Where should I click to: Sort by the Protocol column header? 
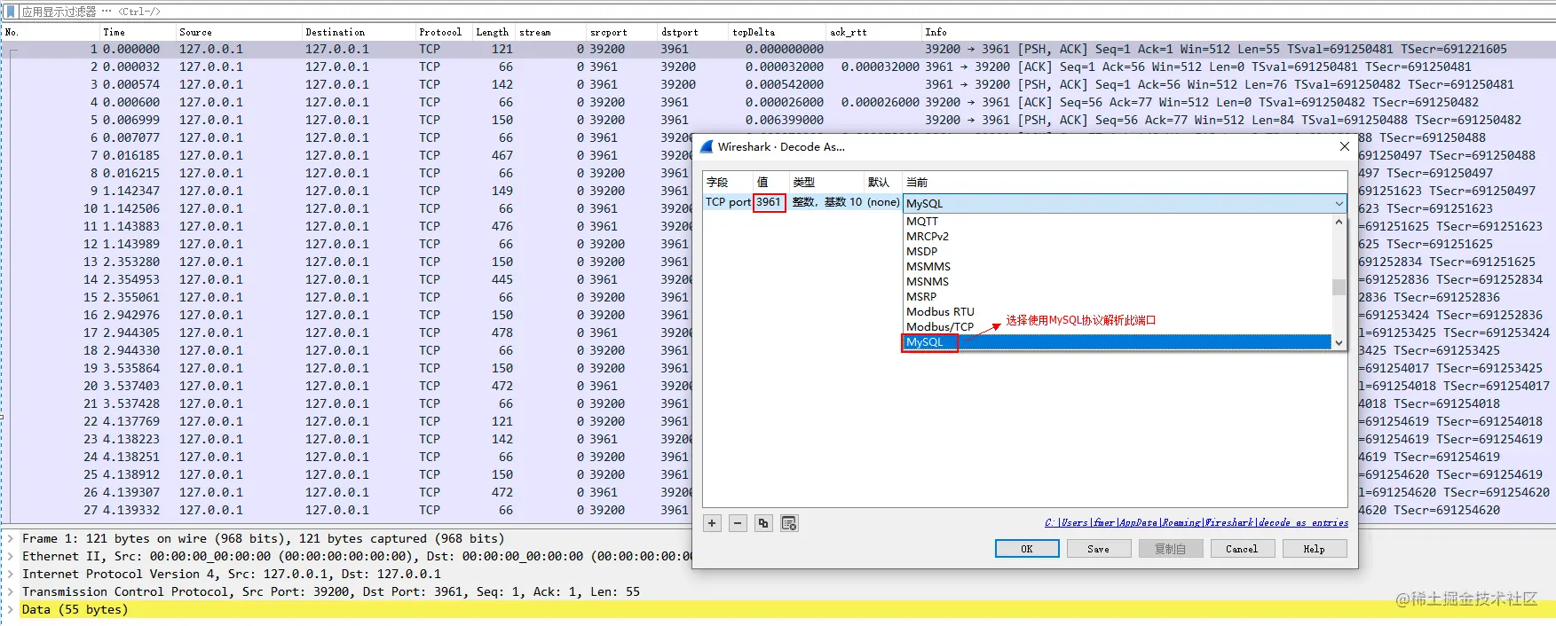tap(443, 32)
